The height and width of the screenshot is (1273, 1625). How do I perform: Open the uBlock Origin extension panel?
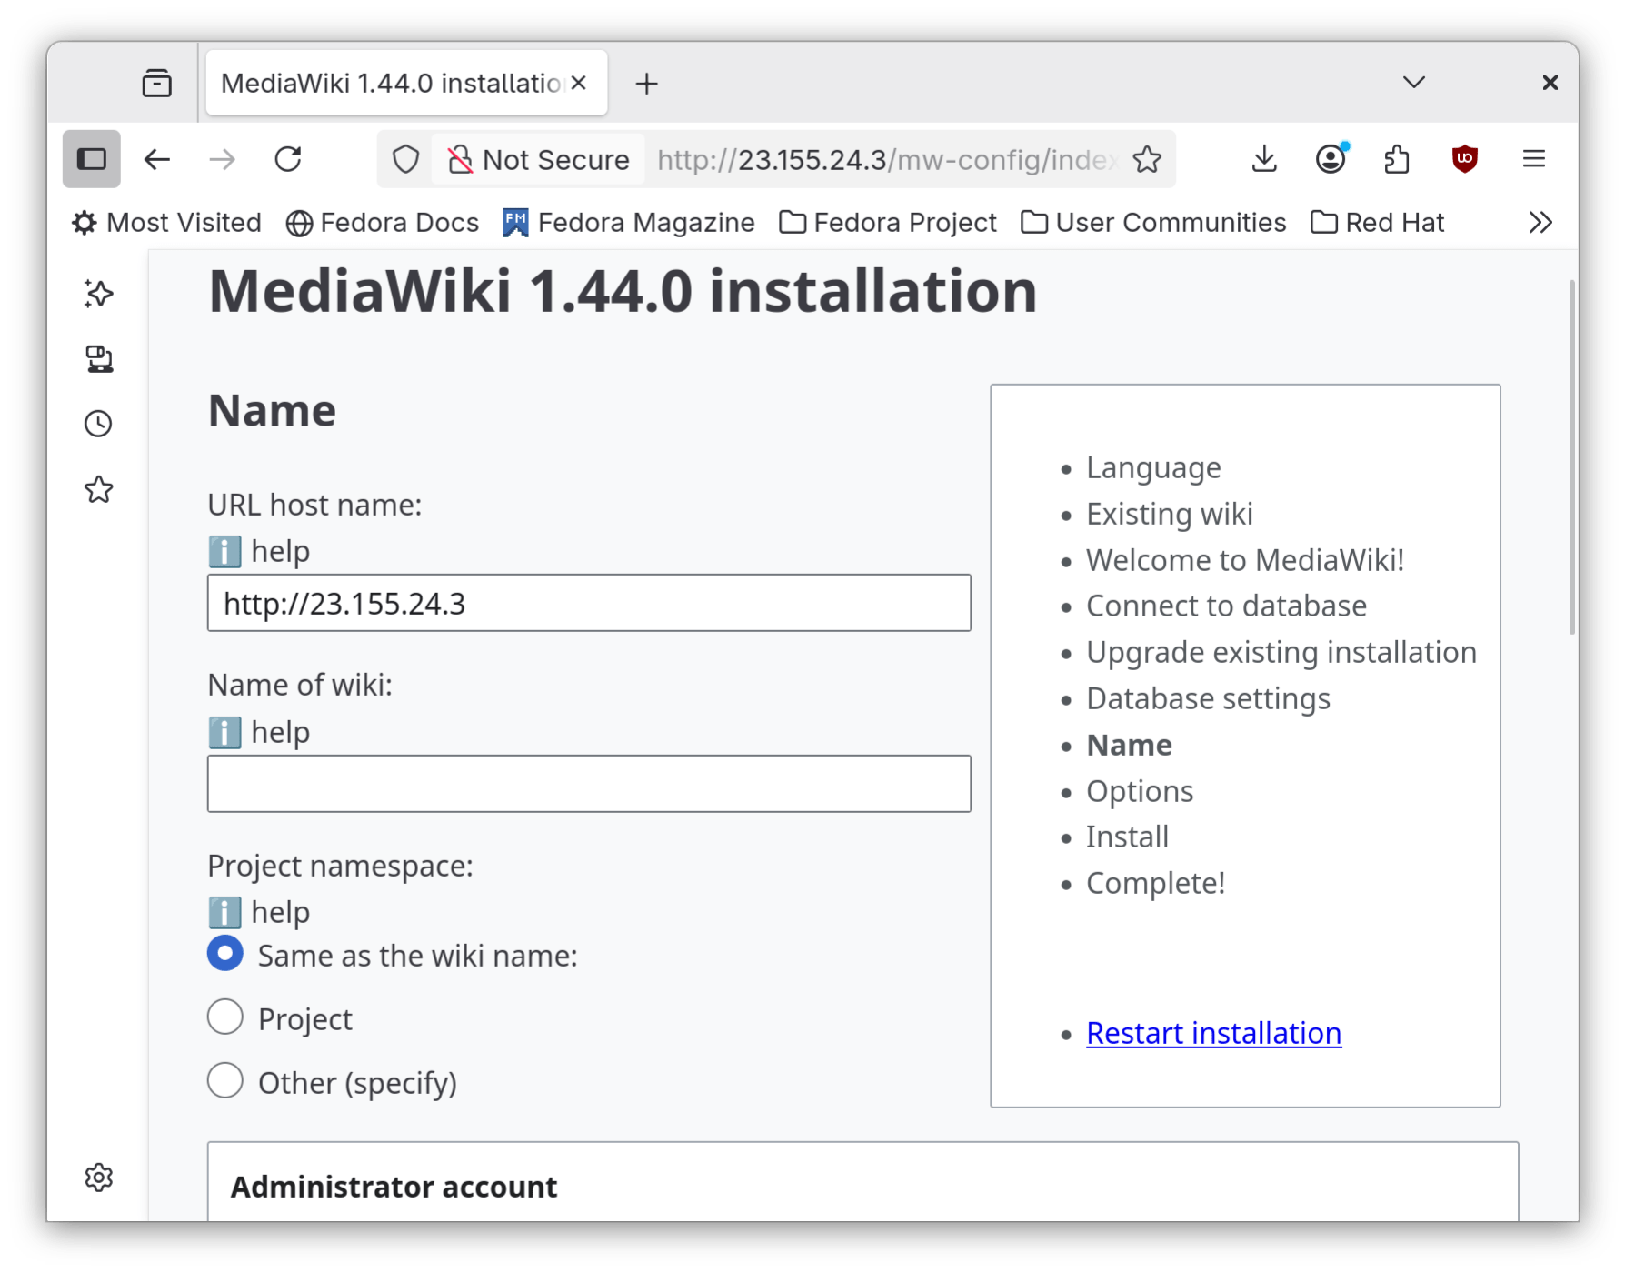tap(1464, 159)
